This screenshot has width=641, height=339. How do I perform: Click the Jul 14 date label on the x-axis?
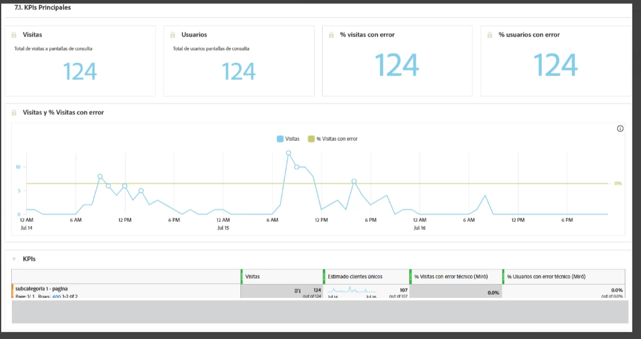27,228
